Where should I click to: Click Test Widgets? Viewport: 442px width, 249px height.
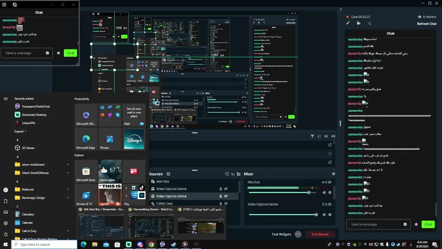click(281, 234)
